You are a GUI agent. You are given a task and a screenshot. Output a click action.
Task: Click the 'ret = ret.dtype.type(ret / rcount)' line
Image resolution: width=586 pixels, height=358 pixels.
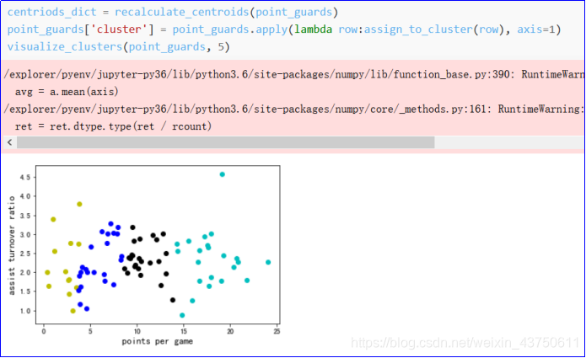(x=113, y=126)
